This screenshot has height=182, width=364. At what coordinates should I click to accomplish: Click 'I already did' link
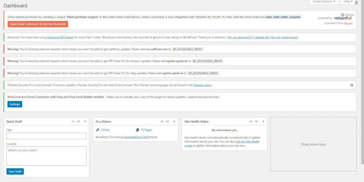point(261,37)
